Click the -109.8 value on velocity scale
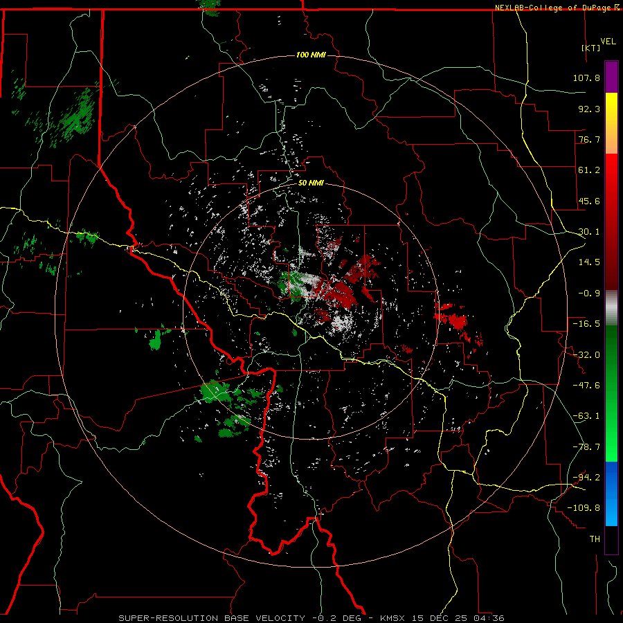The image size is (623, 623). coord(584,508)
